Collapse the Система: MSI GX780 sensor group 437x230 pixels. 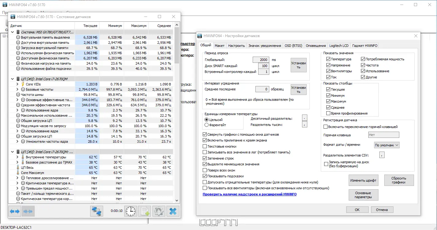point(13,32)
